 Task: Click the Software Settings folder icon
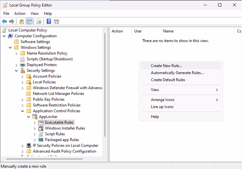point(16,42)
